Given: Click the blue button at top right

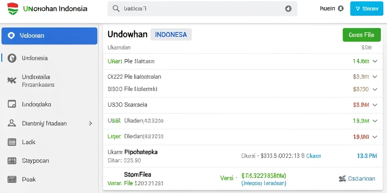Looking at the screenshot, I should (367, 9).
